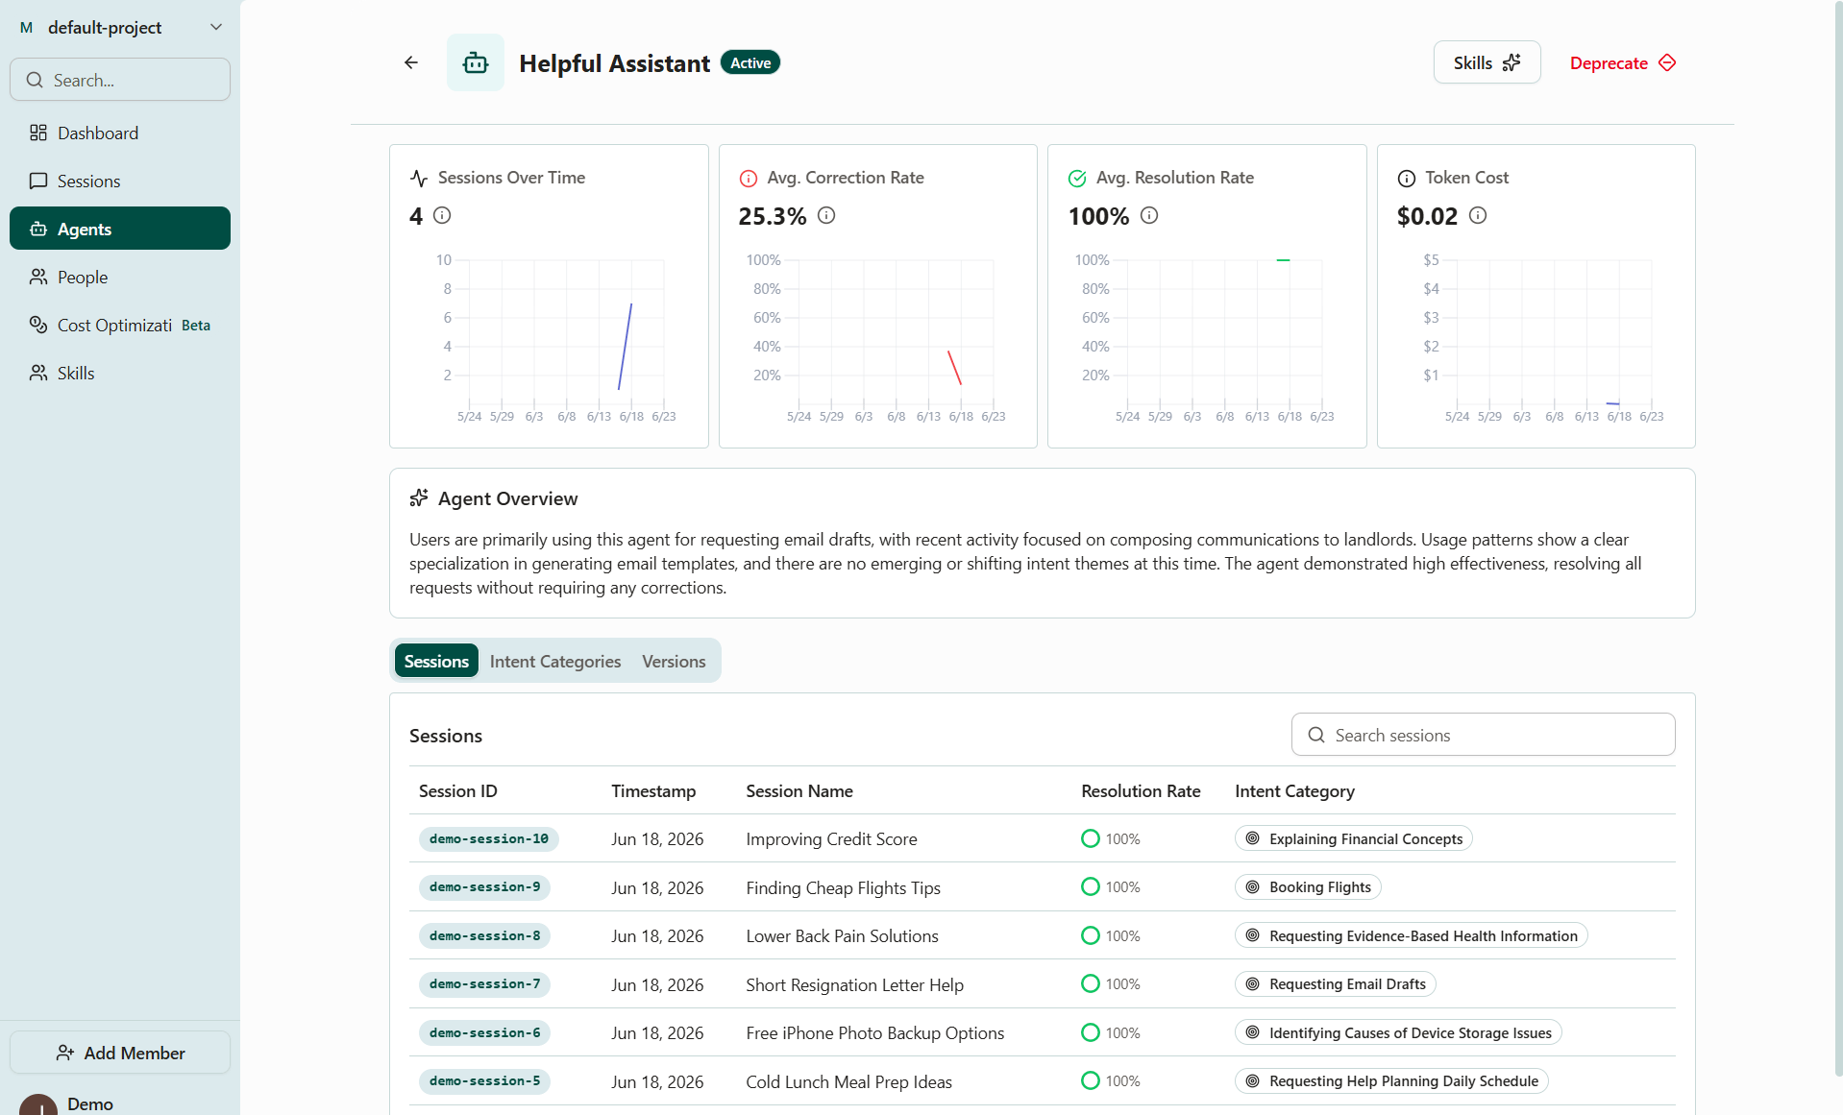Image resolution: width=1843 pixels, height=1115 pixels.
Task: Click the magnifier icon in sidebar search
Action: (x=35, y=80)
